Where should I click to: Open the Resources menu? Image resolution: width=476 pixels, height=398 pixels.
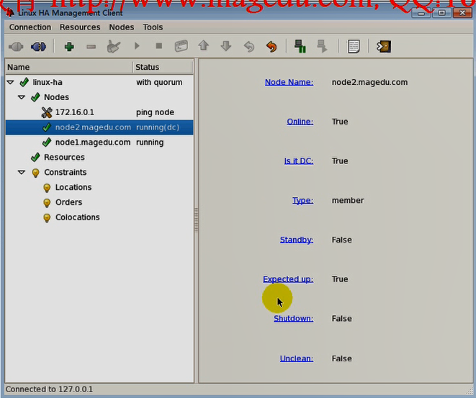click(x=80, y=27)
